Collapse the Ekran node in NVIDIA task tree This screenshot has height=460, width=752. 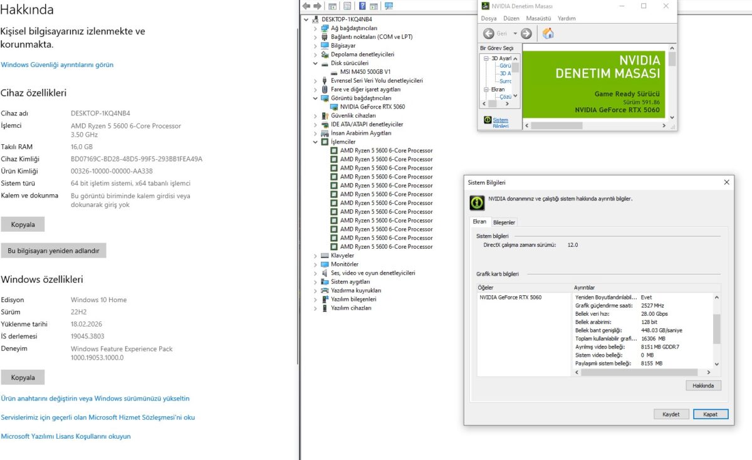tap(486, 90)
